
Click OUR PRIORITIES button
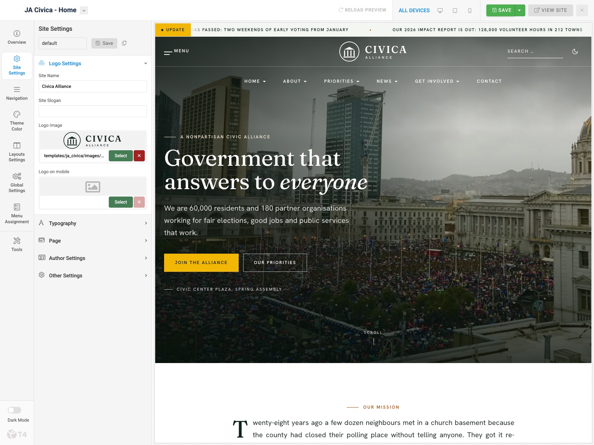[x=275, y=263]
